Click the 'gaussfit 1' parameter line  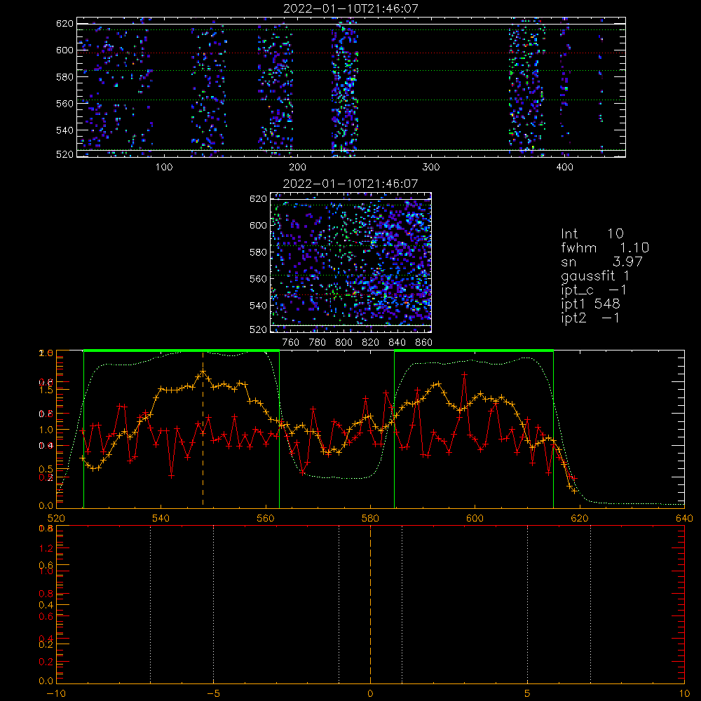point(595,275)
